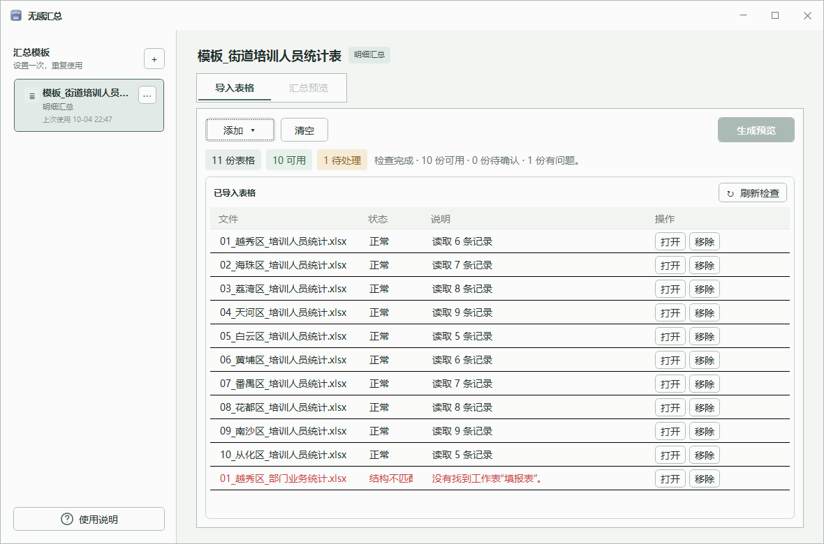Viewport: 824px width, 544px height.
Task: Remove the 07_番禺区 file
Action: tap(704, 384)
